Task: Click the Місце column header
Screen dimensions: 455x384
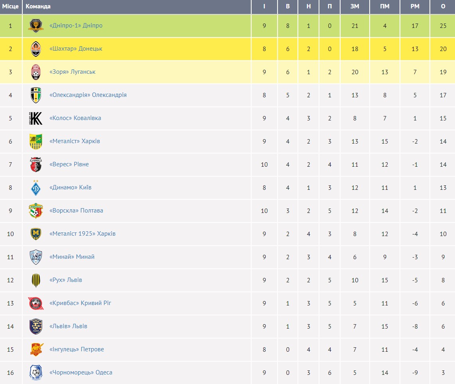Action: [x=10, y=6]
